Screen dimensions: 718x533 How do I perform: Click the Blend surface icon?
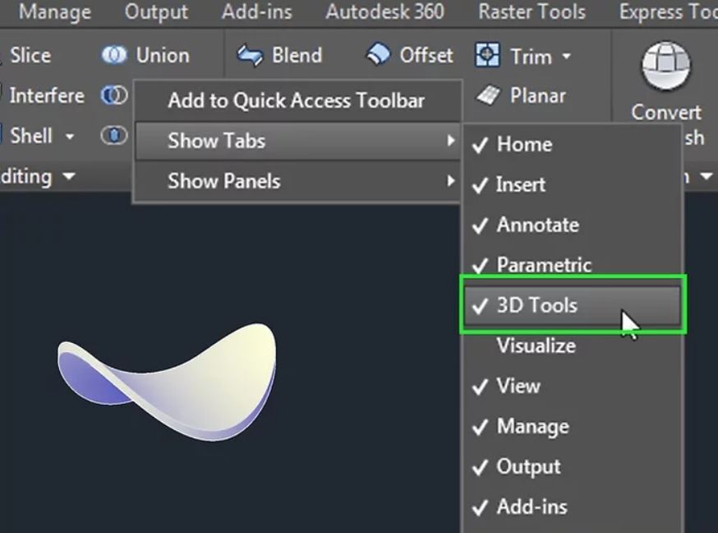click(x=250, y=56)
